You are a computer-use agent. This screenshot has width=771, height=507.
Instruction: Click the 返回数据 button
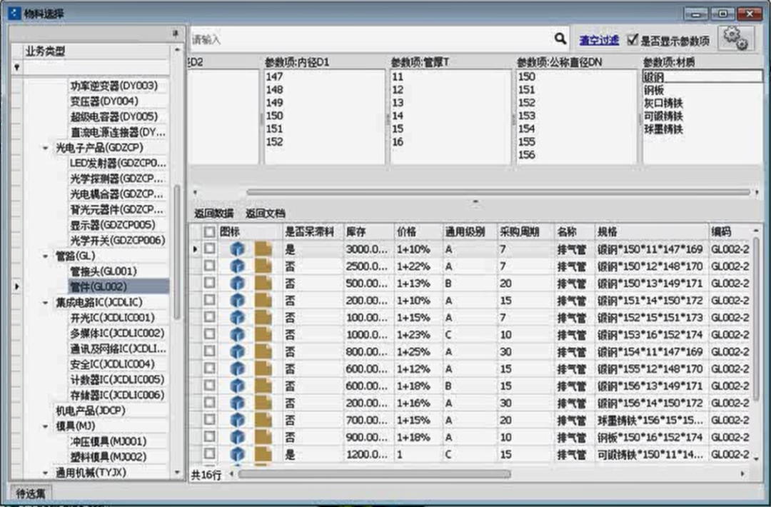click(x=213, y=214)
